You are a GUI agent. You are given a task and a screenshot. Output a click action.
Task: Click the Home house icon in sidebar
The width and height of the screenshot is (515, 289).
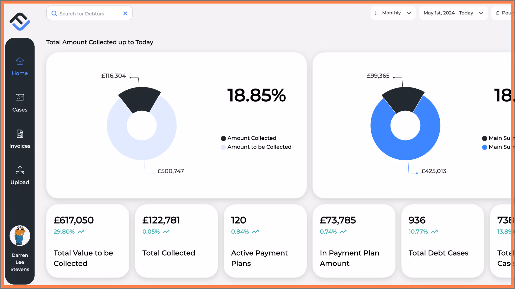point(20,61)
